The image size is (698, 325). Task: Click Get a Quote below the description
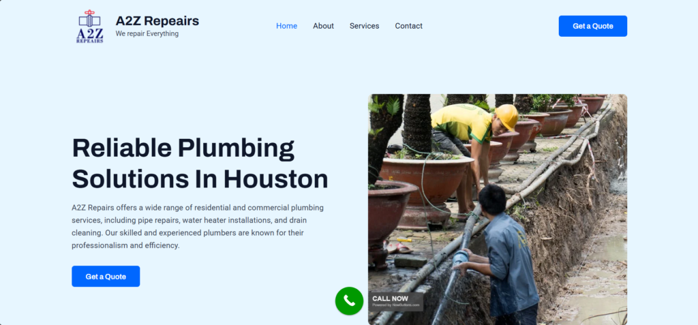(x=106, y=277)
